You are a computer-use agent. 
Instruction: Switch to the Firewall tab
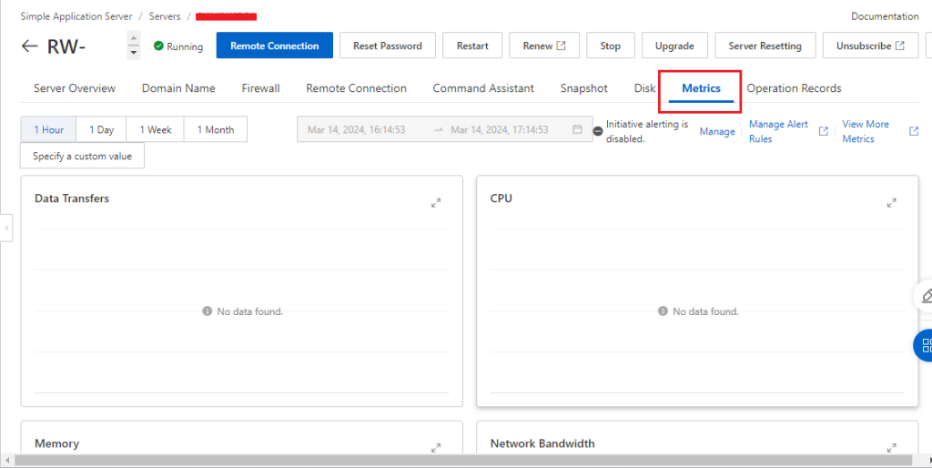[x=260, y=88]
